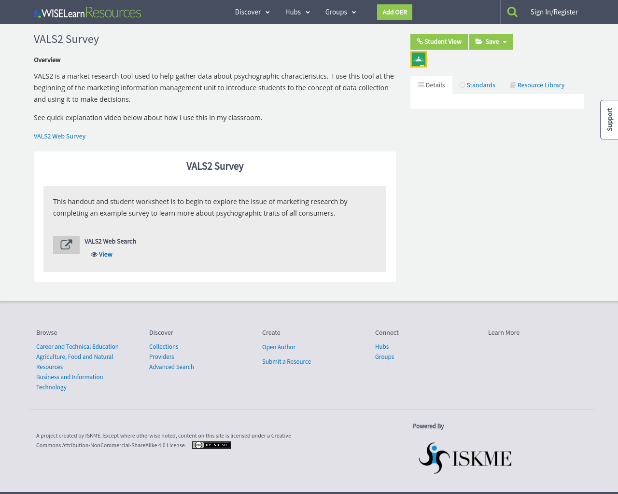The width and height of the screenshot is (618, 494).
Task: Click the external link icon for VALS2 Web Search
Action: [x=66, y=245]
